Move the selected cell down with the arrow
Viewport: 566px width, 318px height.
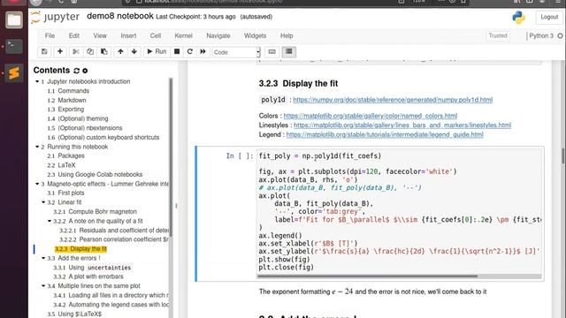pos(134,51)
